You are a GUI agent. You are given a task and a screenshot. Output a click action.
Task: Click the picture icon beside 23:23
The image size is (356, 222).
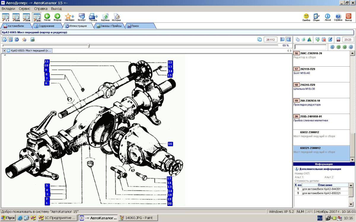(x=338, y=39)
